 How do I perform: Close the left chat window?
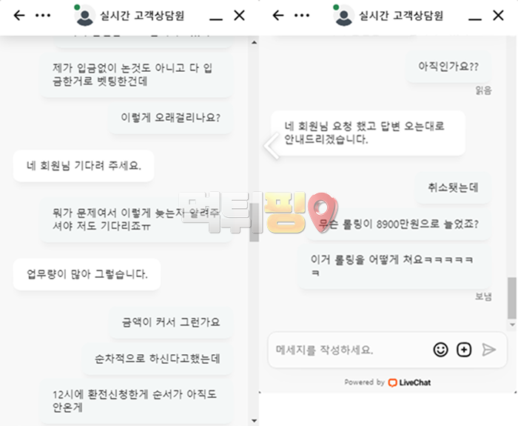[x=239, y=16]
